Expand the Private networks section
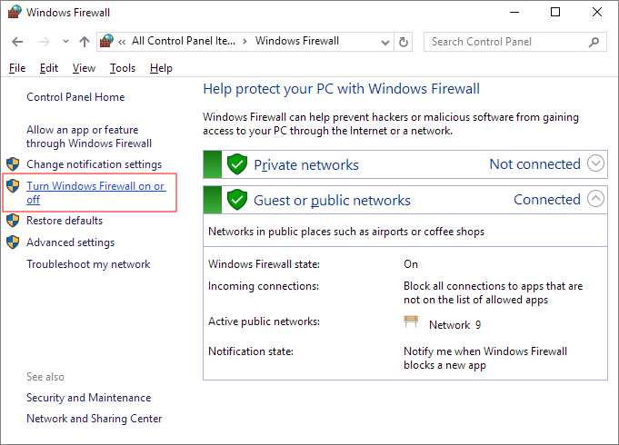This screenshot has height=445, width=619. [595, 163]
